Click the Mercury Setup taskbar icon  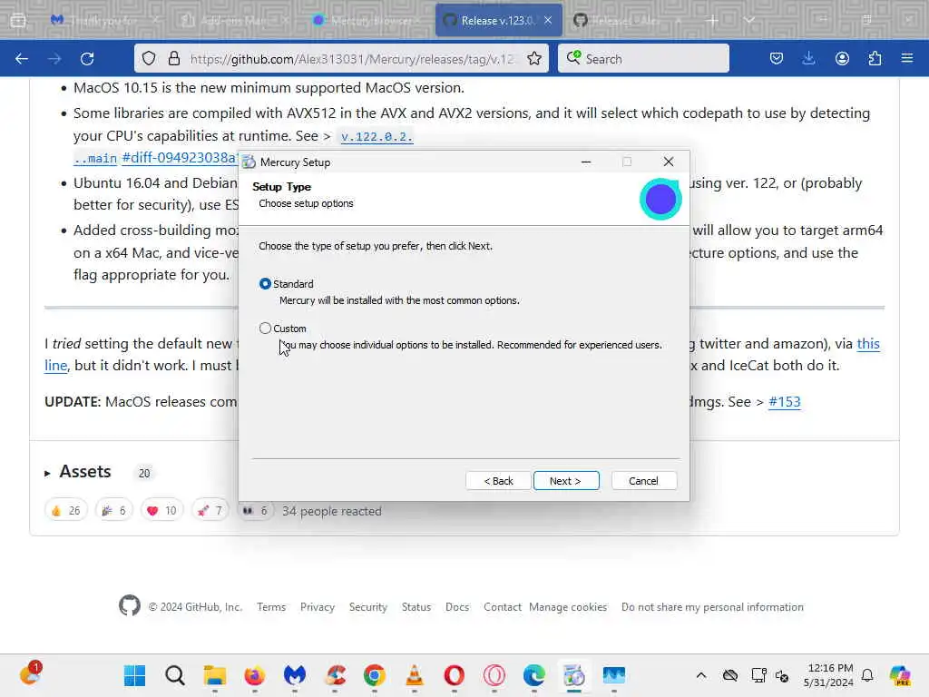tap(574, 675)
